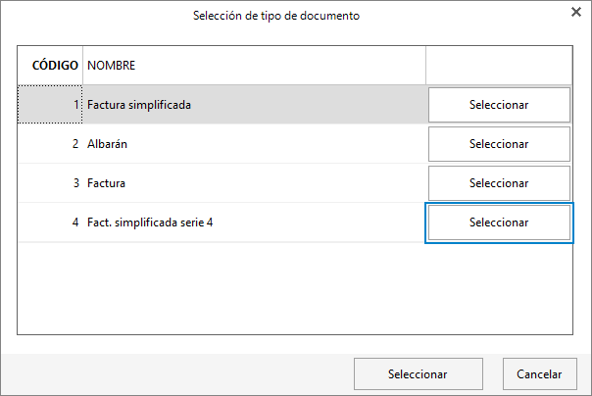Select the Fact. simplificada serie 4 cell
The width and height of the screenshot is (592, 396).
tap(254, 223)
